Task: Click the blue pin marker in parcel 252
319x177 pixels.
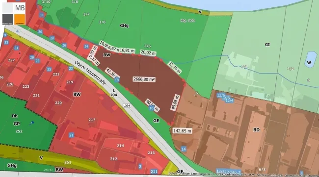Action: tap(32, 123)
